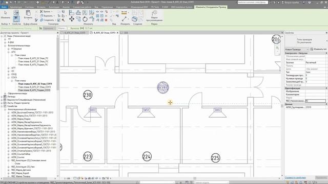Collapse the СОУЭ views group

(9, 77)
